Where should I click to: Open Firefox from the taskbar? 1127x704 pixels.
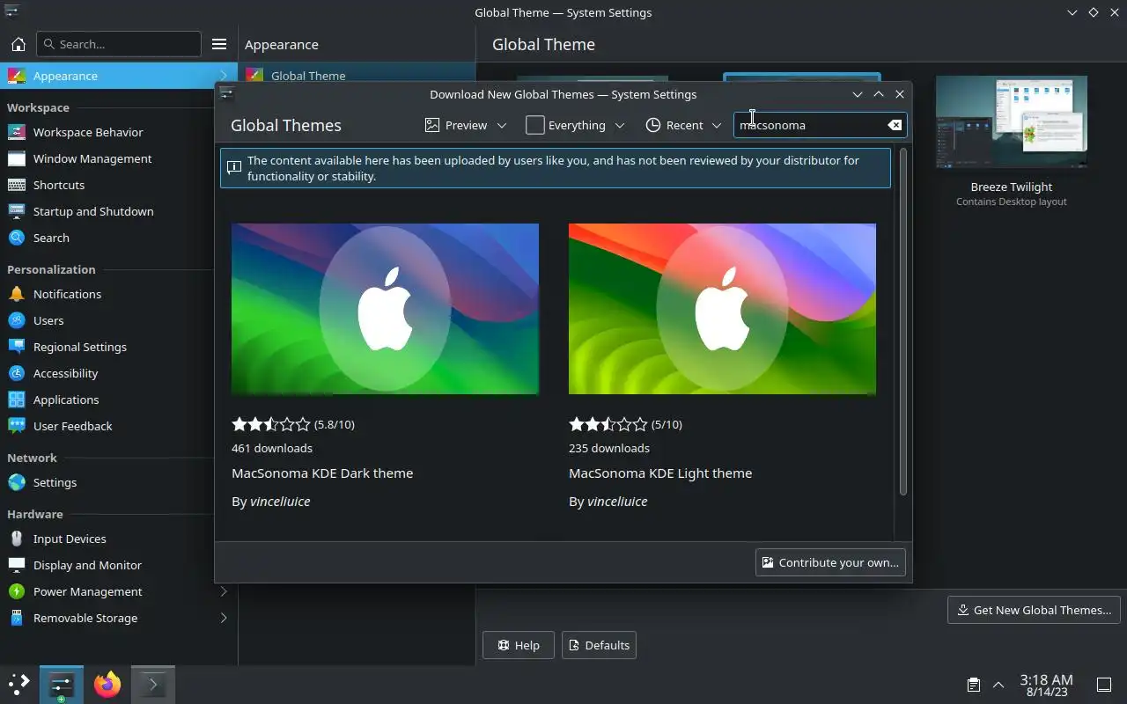click(x=107, y=685)
